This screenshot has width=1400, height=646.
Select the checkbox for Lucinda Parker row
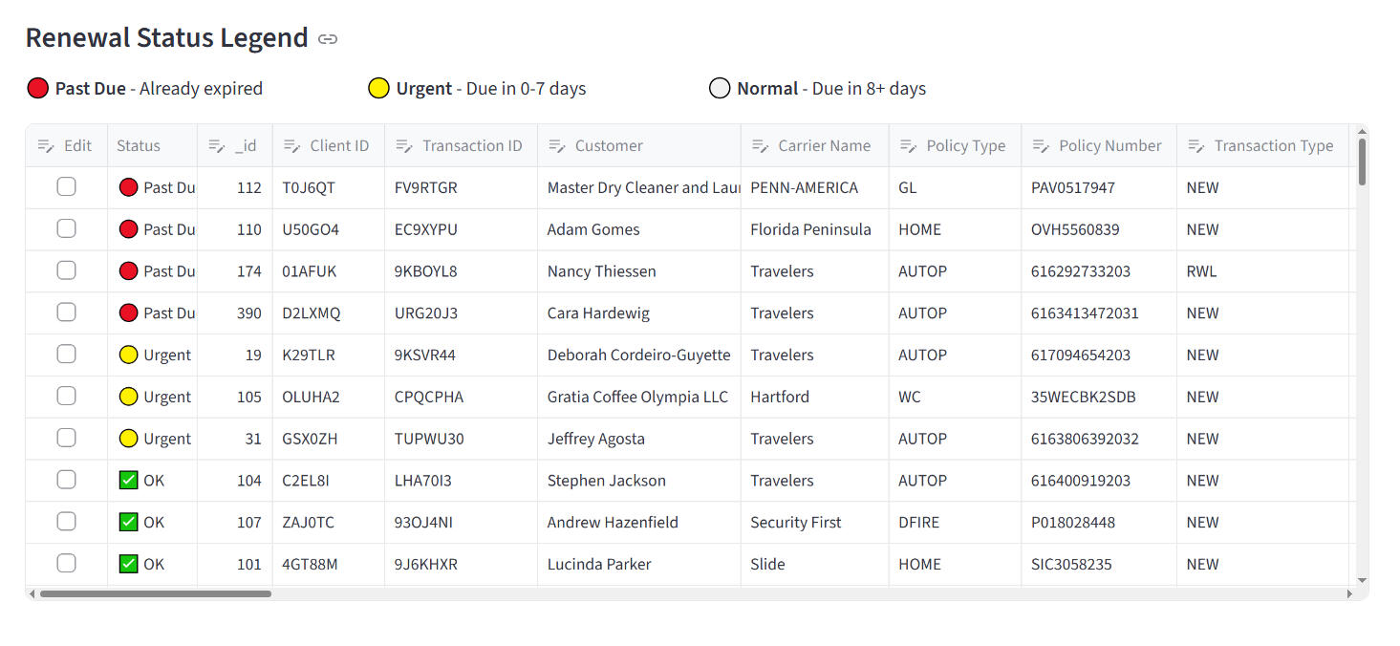pyautogui.click(x=66, y=564)
